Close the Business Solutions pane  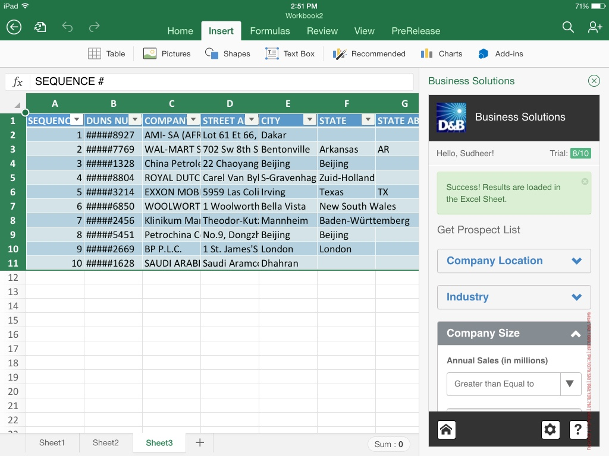tap(594, 81)
